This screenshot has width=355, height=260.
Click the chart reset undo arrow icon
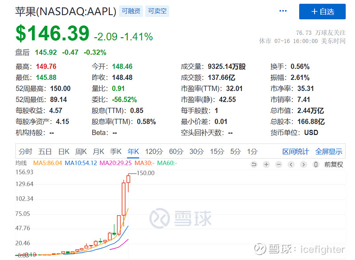pyautogui.click(x=254, y=164)
